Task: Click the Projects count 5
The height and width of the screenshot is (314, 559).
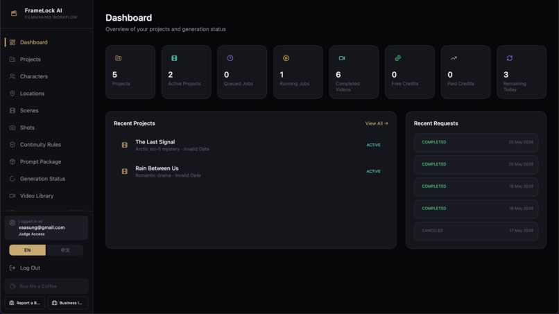Action: click(114, 74)
